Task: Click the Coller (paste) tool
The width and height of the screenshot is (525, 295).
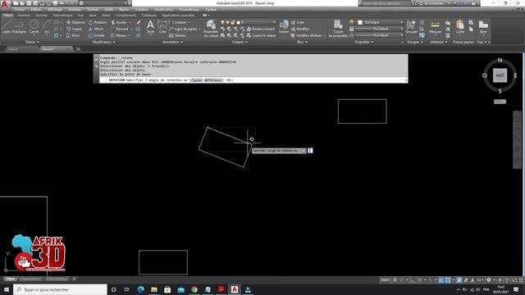Action: pos(460,26)
